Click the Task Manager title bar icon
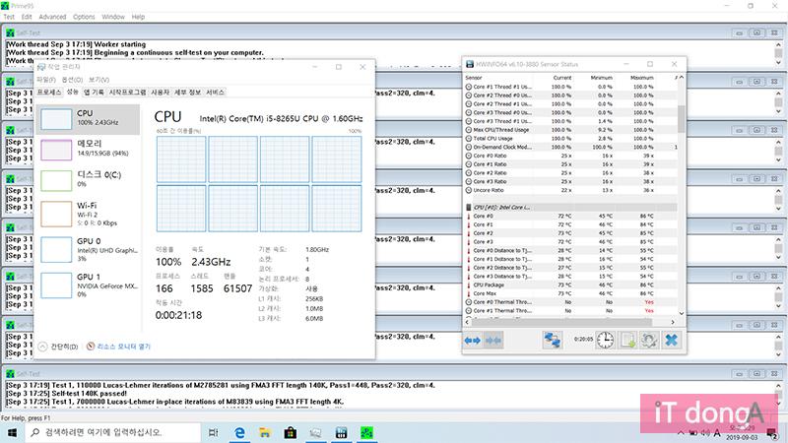This screenshot has height=443, width=788. tap(41, 67)
